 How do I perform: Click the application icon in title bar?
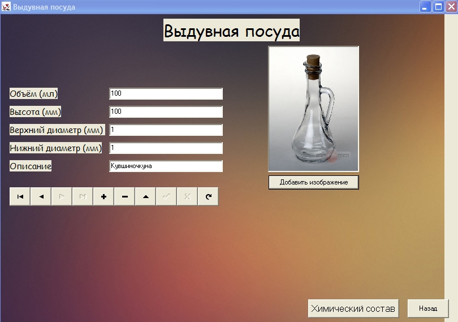(6, 6)
